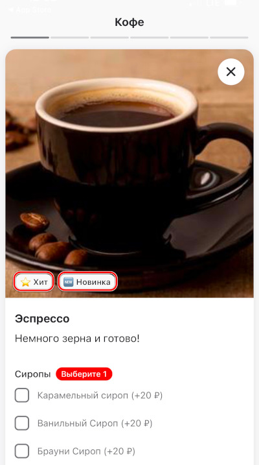Tap the Карамельный сироп (+20 ₽) label
This screenshot has height=465, width=259.
[x=100, y=396]
